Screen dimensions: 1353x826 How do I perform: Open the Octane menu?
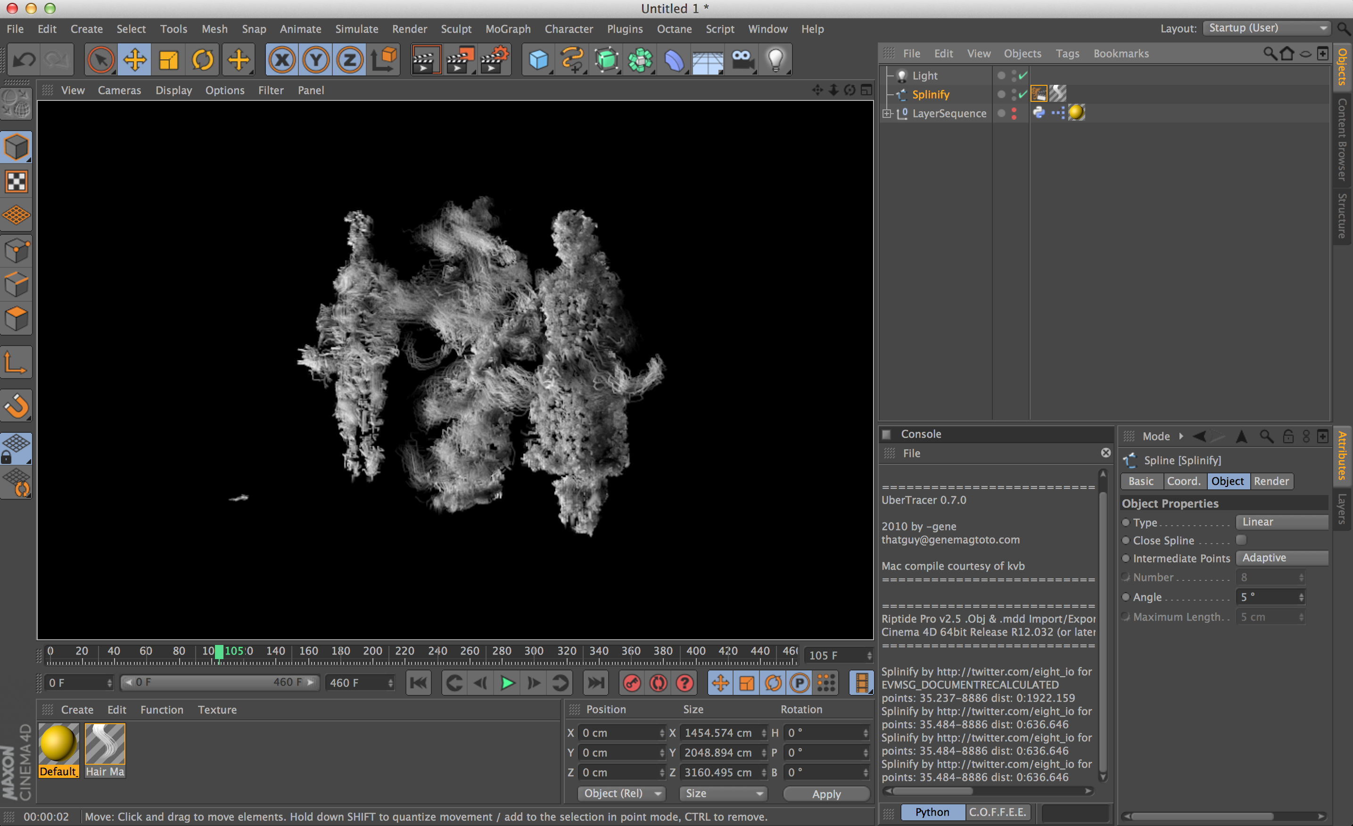coord(674,29)
